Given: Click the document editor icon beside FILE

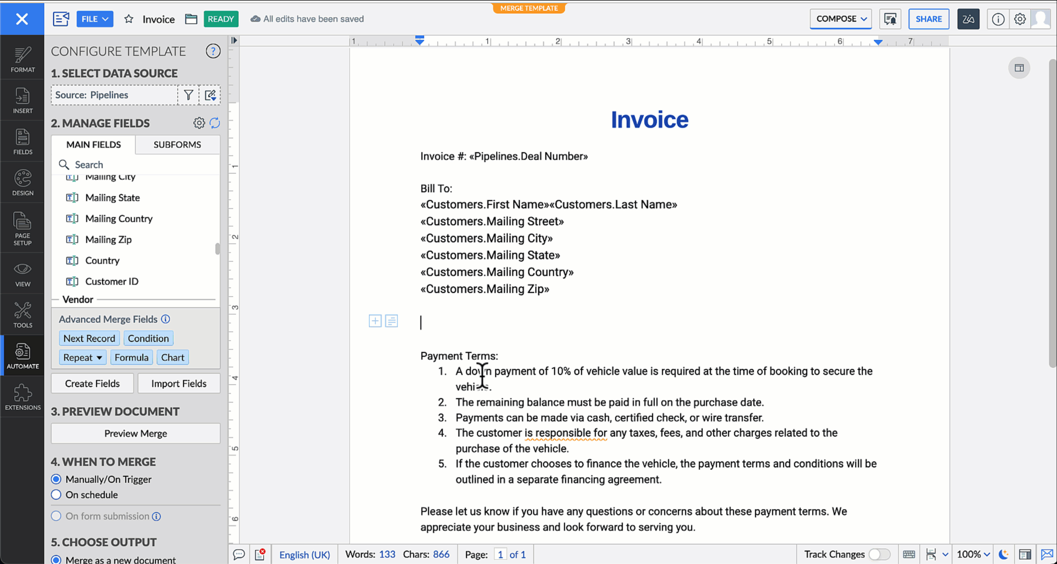Looking at the screenshot, I should point(61,19).
